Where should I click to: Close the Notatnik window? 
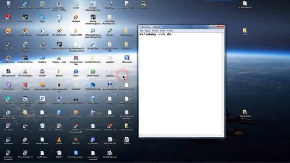pyautogui.click(x=221, y=27)
